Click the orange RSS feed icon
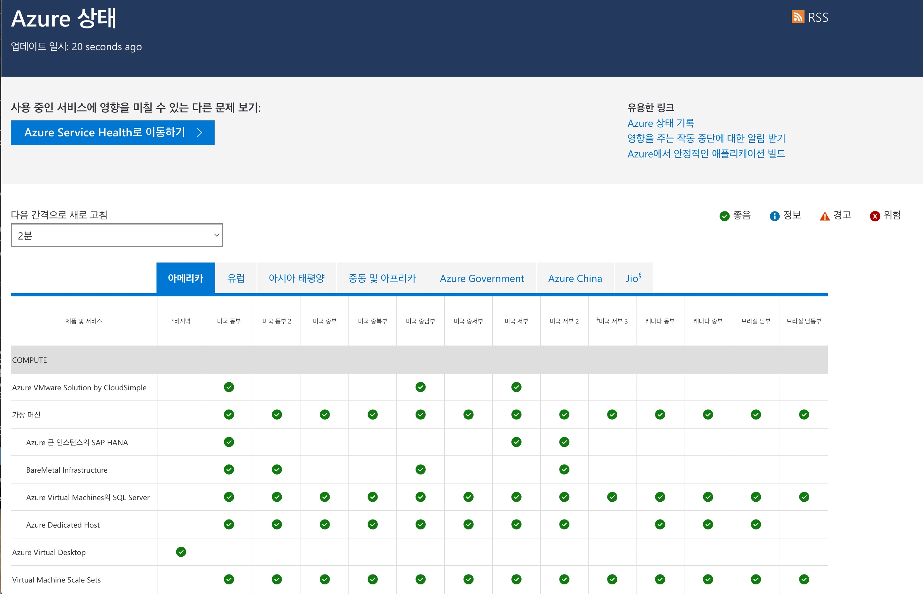 click(x=798, y=17)
